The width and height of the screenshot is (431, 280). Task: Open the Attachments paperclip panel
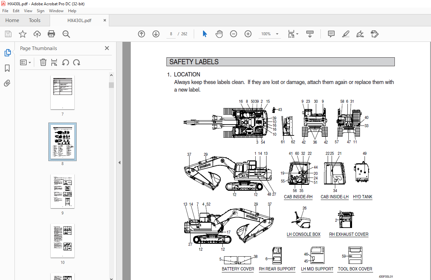pyautogui.click(x=7, y=83)
